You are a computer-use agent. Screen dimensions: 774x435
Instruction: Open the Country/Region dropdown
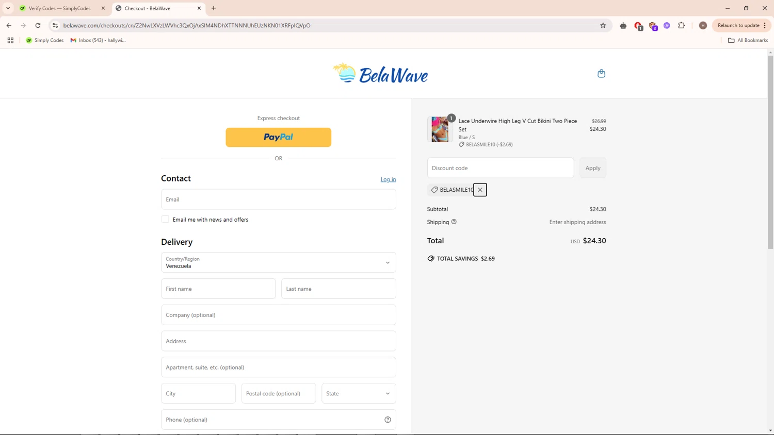point(279,262)
